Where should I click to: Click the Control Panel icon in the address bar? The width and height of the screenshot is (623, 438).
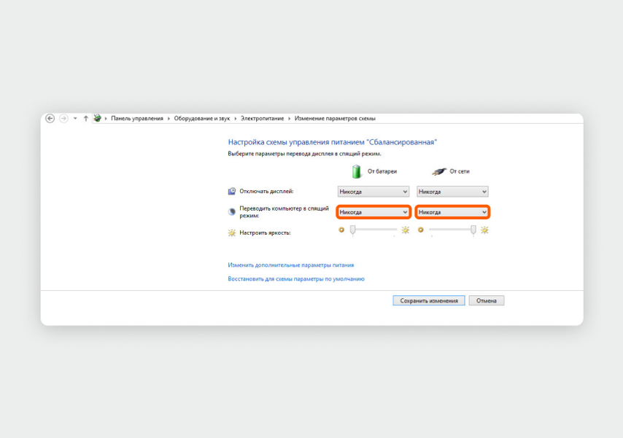click(x=97, y=118)
